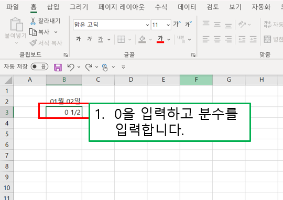Screen dimensions: 283x200
Task: Toggle underline 가 formatting
Action: [x=101, y=39]
